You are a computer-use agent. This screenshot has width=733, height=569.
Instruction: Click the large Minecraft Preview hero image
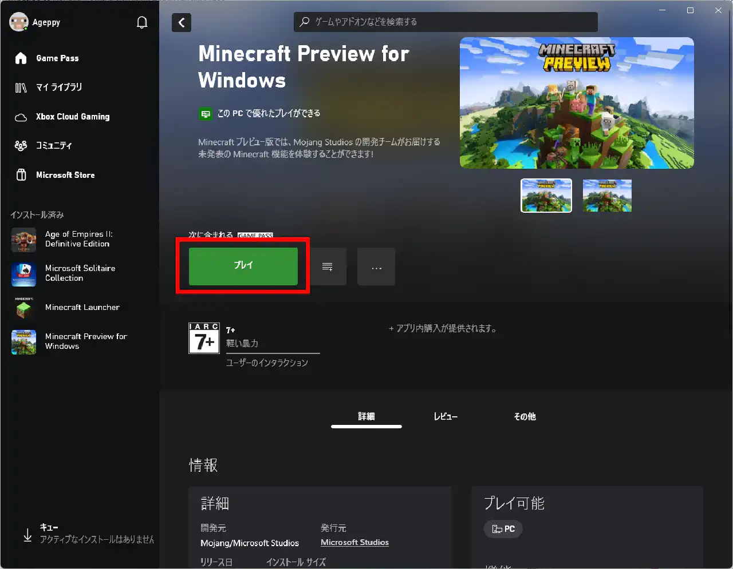pos(577,103)
